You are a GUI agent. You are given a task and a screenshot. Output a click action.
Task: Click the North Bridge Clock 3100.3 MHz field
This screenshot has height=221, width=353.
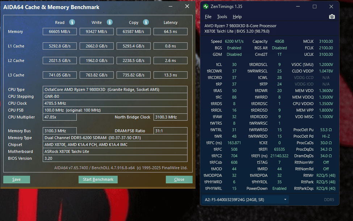[171, 117]
